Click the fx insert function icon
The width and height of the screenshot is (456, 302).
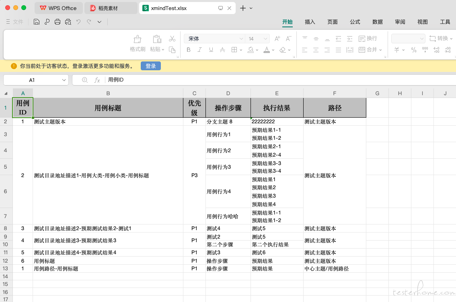coord(97,80)
